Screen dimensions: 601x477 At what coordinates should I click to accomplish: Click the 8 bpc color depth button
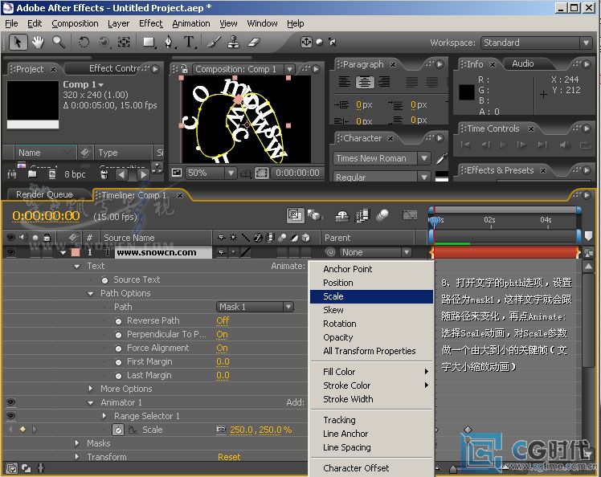75,174
